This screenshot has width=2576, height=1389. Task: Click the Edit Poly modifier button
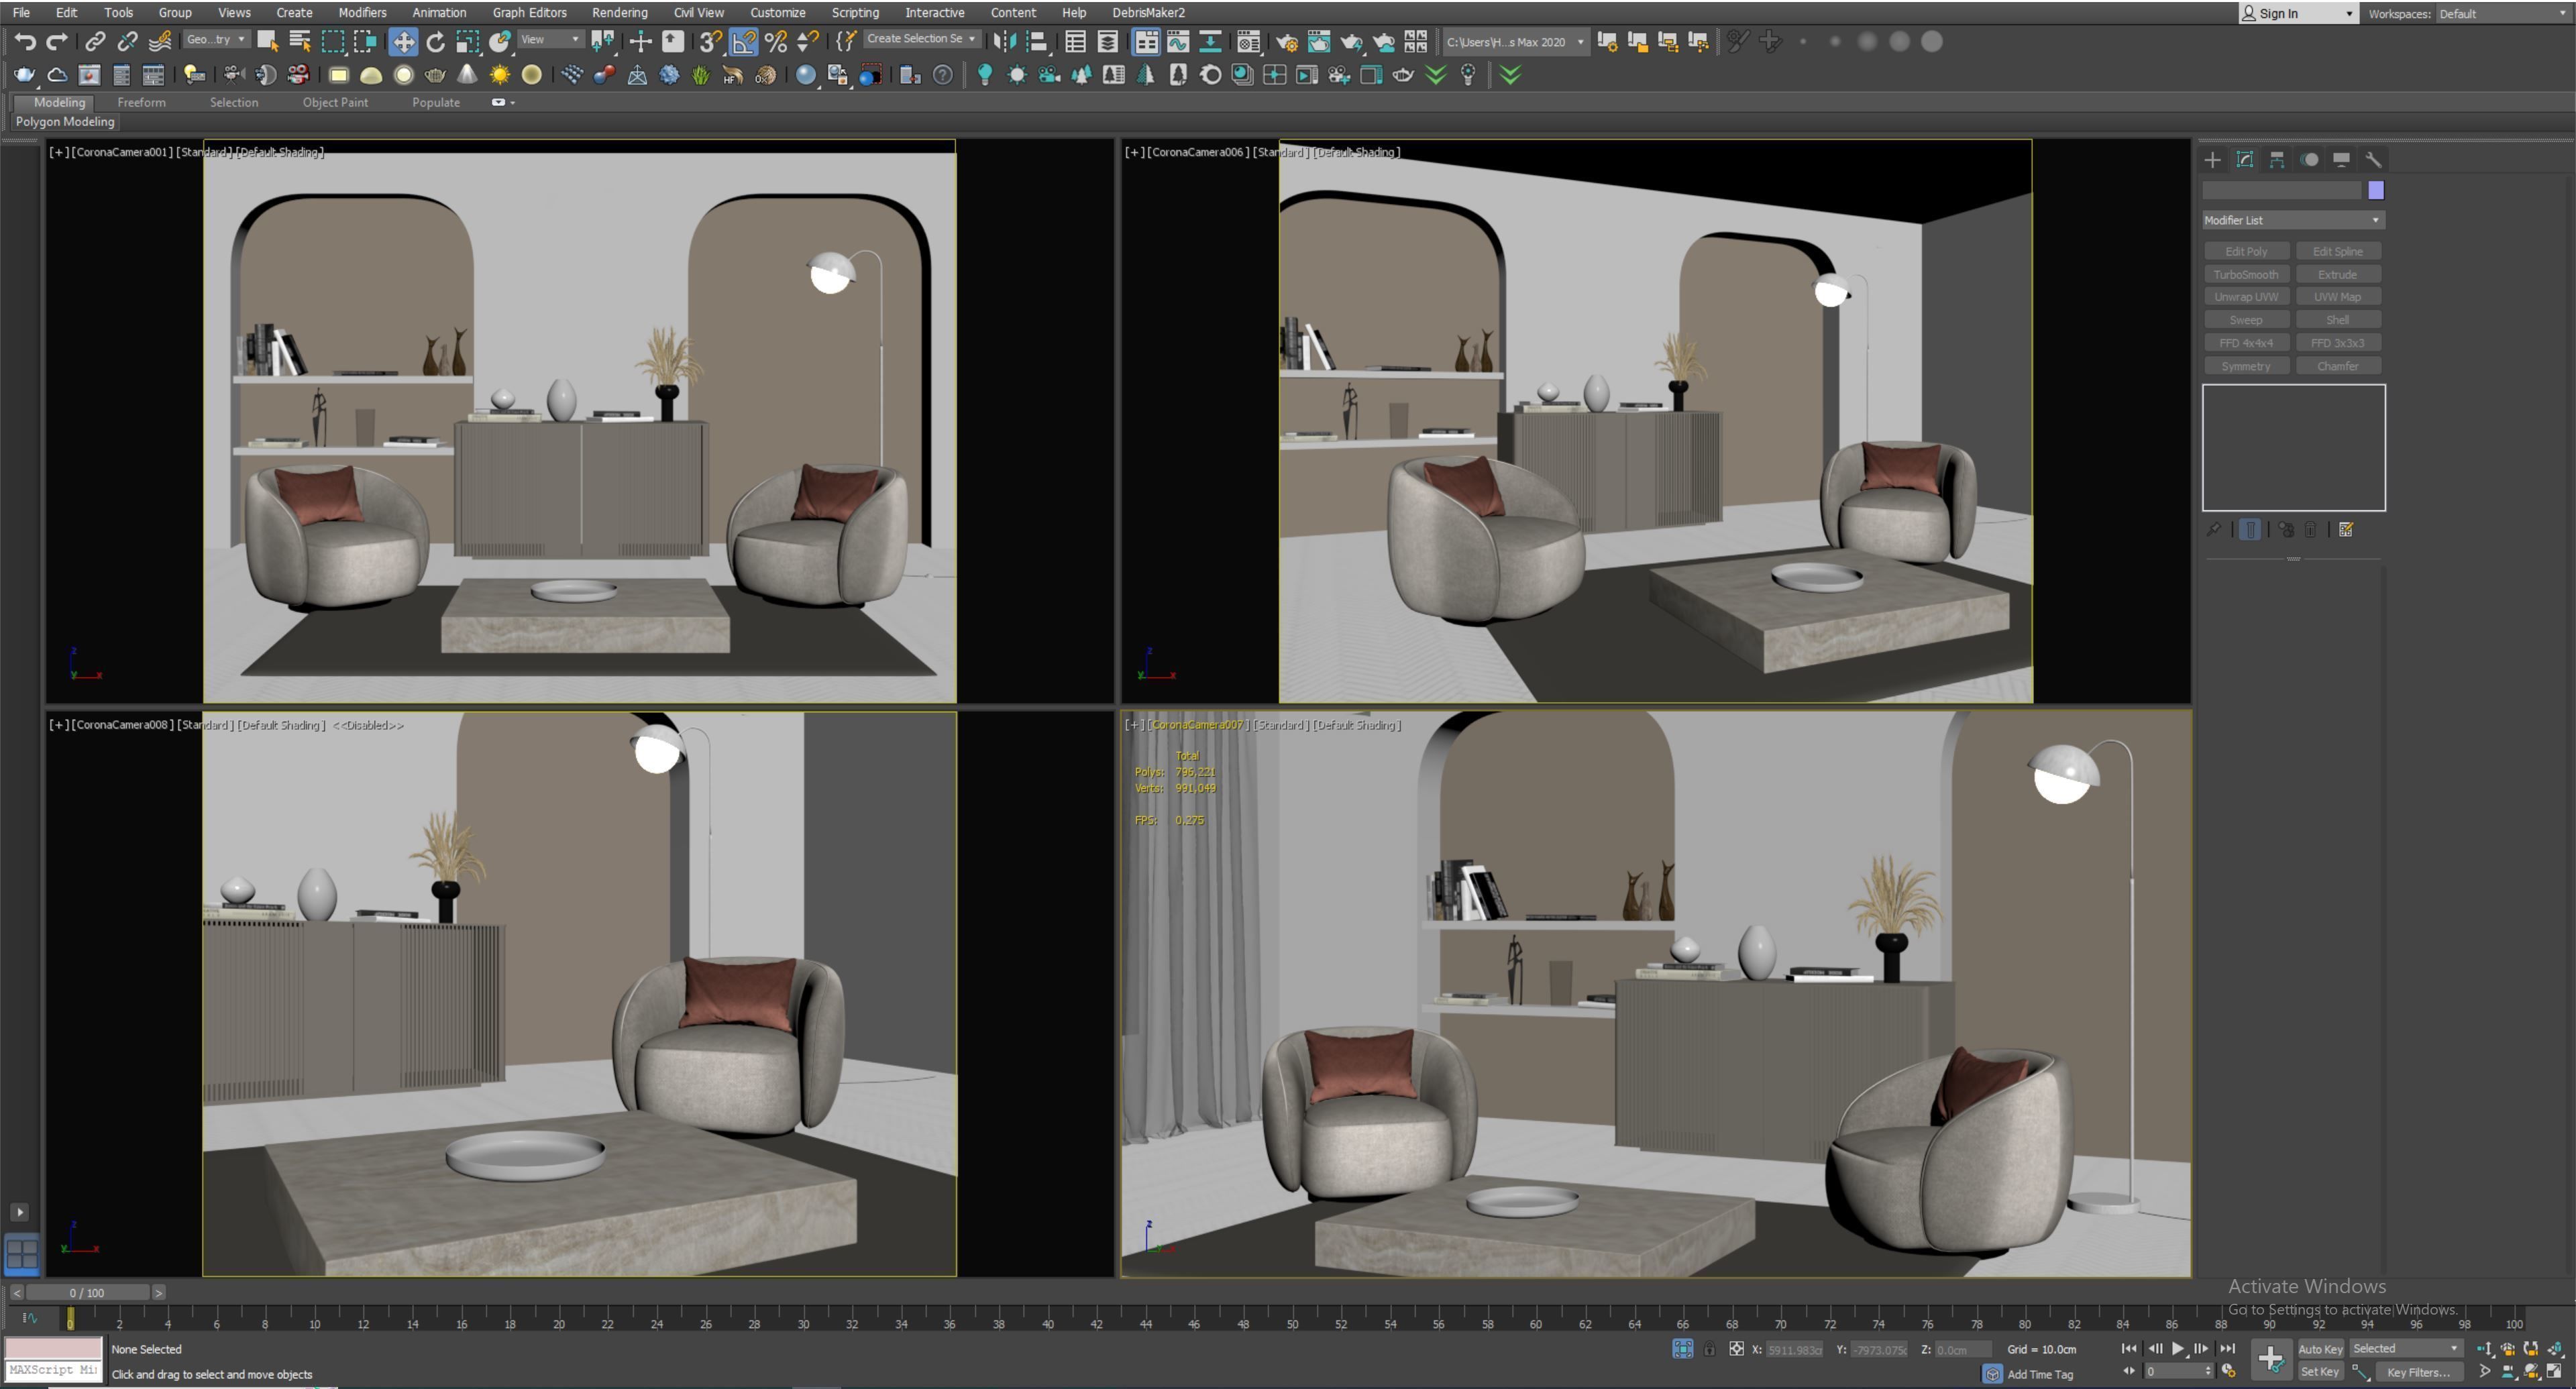click(x=2246, y=251)
